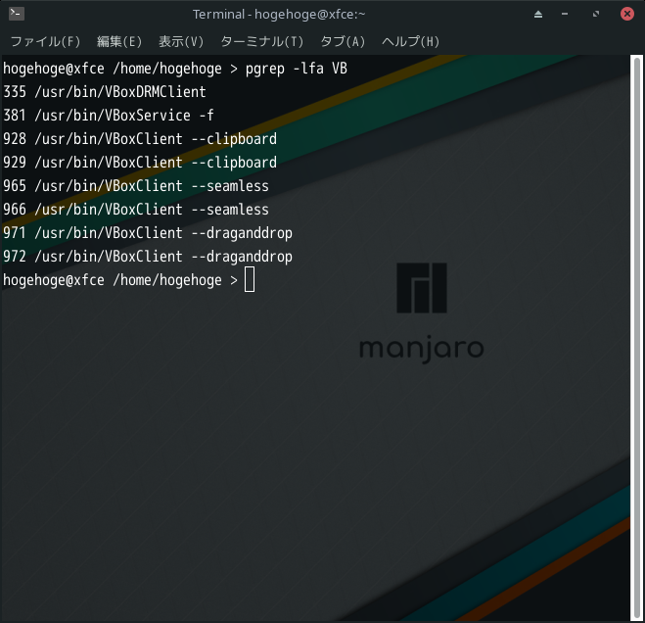
Task: Click the terminal icon in the title bar
Action: point(17,14)
